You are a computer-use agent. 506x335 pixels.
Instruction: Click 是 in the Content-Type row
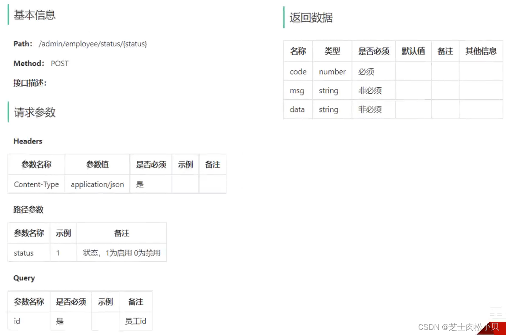pyautogui.click(x=140, y=184)
